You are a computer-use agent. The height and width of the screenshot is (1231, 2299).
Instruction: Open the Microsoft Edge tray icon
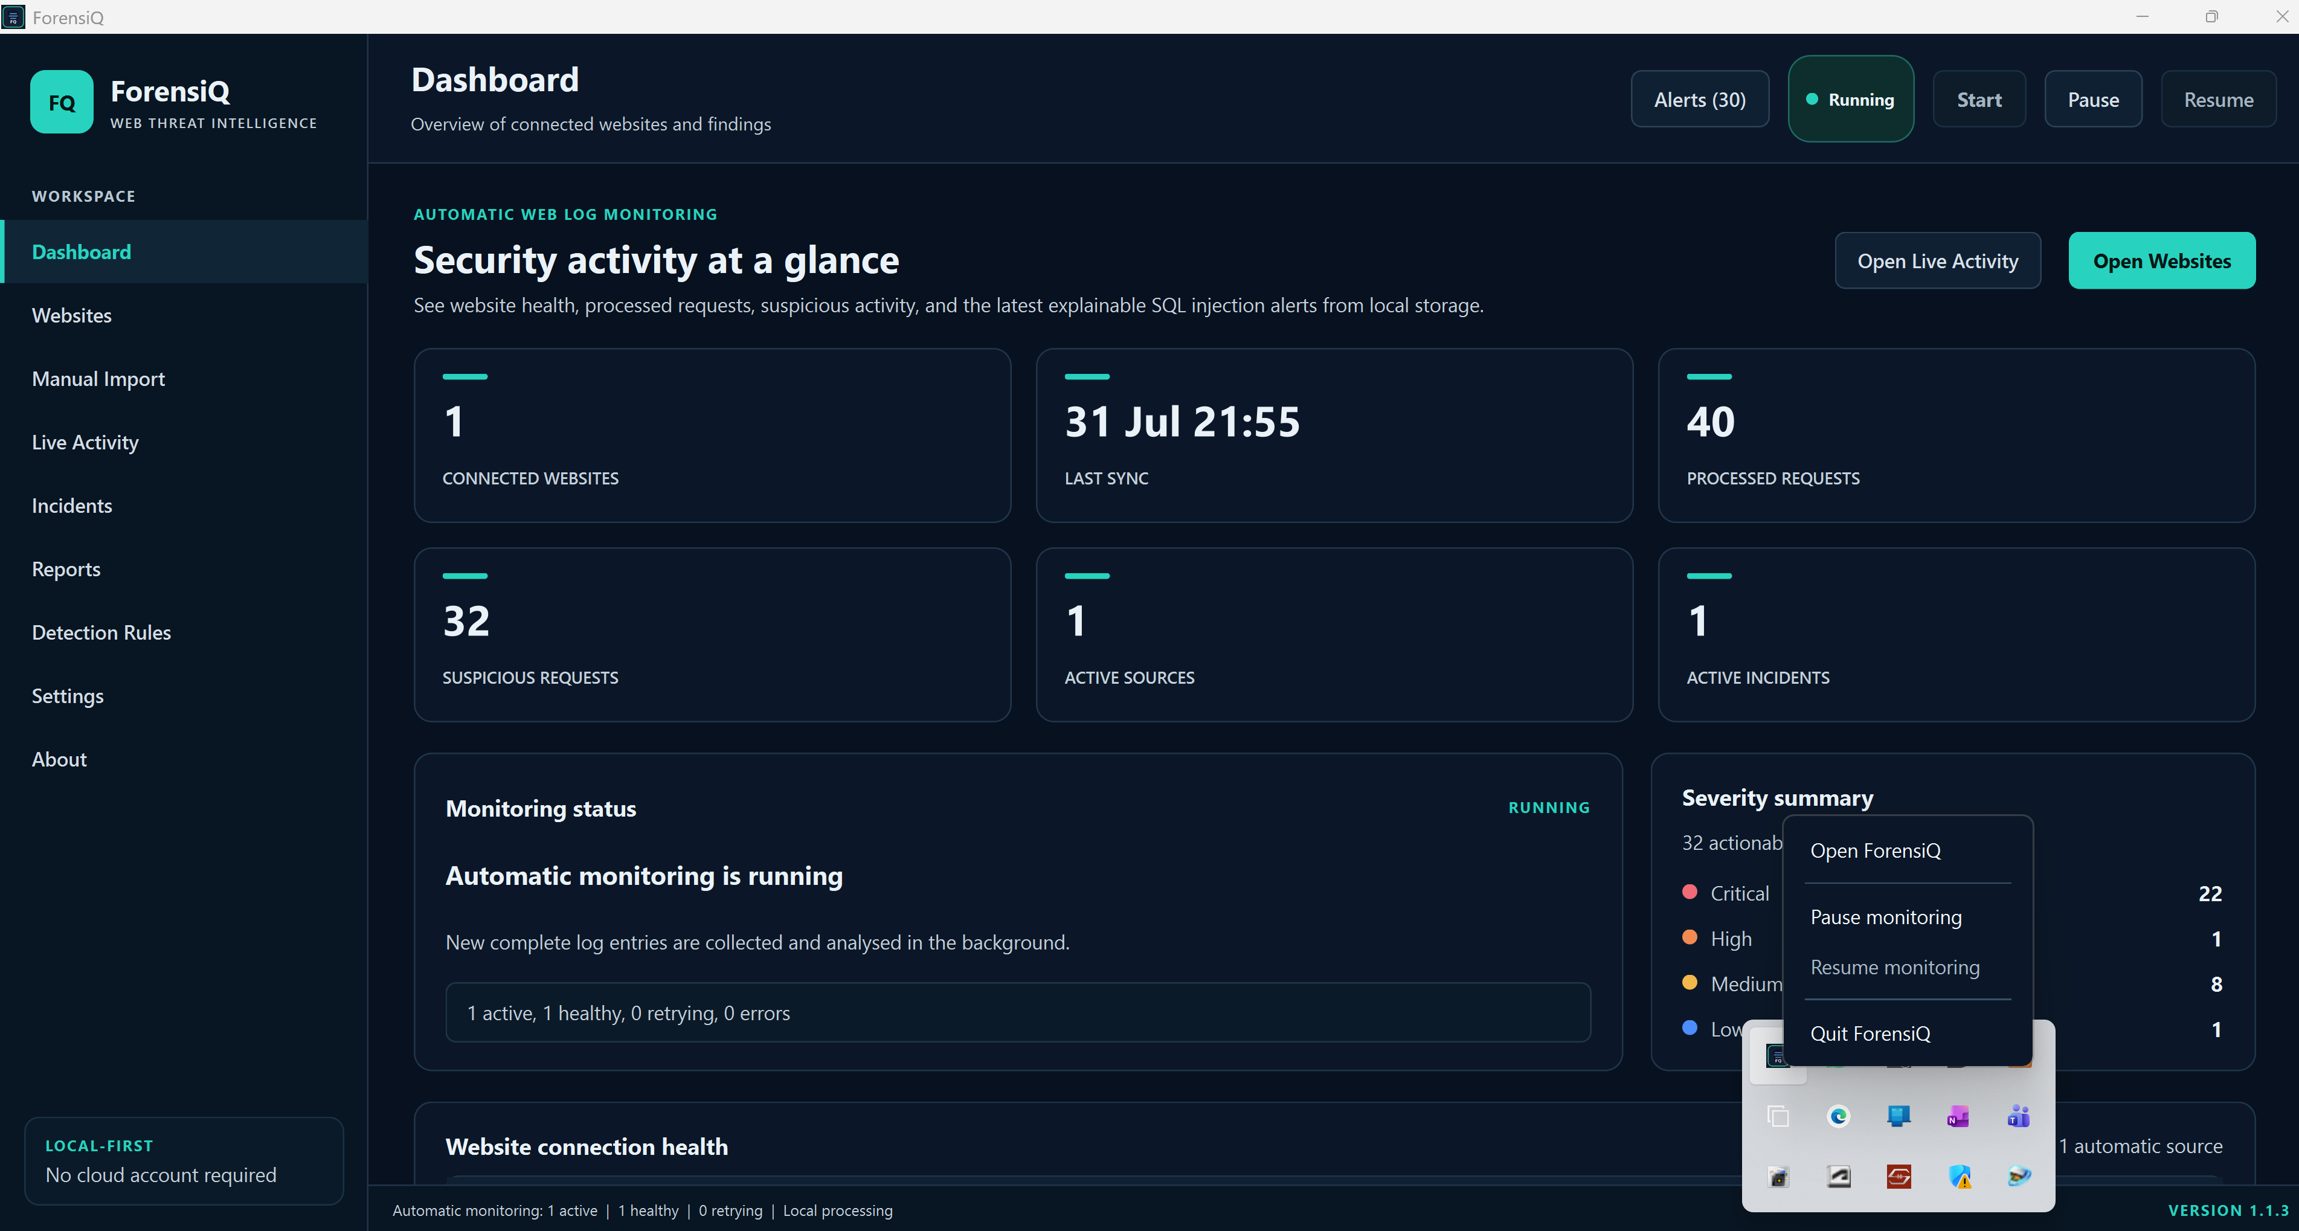coord(1839,1117)
